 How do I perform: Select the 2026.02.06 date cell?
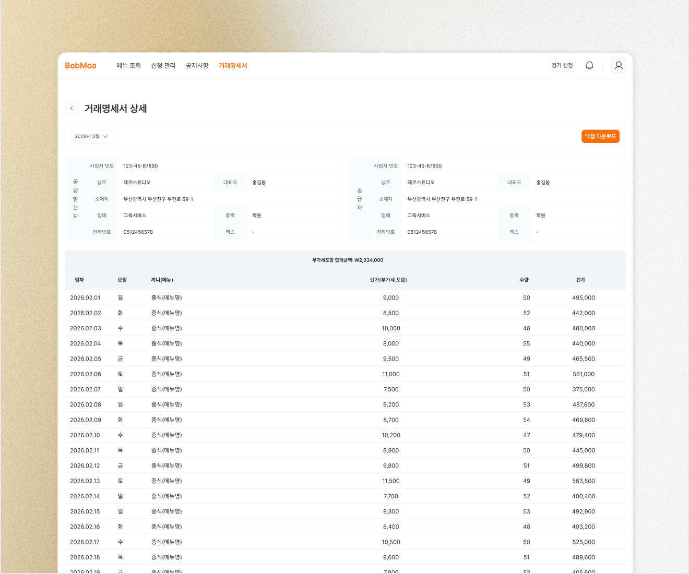(x=86, y=374)
